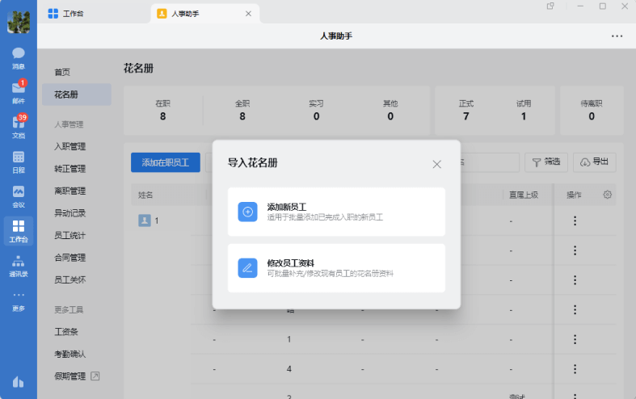Image resolution: width=636 pixels, height=399 pixels.
Task: Switch to the 工作台 tab
Action: pyautogui.click(x=65, y=14)
